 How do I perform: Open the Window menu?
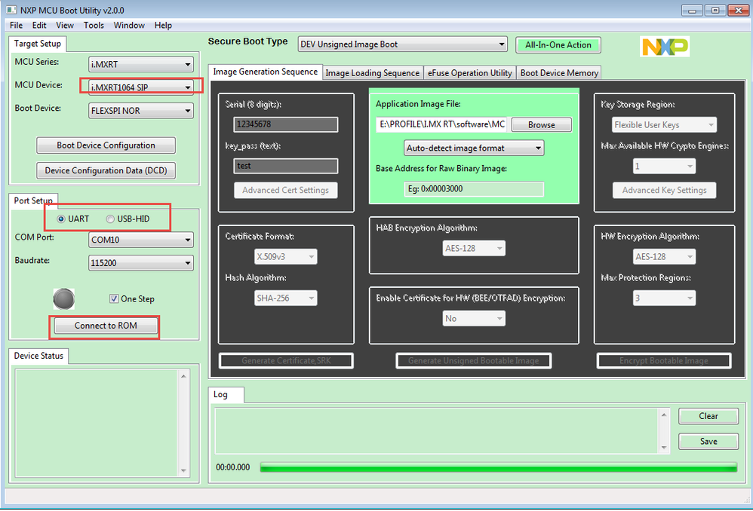[129, 25]
